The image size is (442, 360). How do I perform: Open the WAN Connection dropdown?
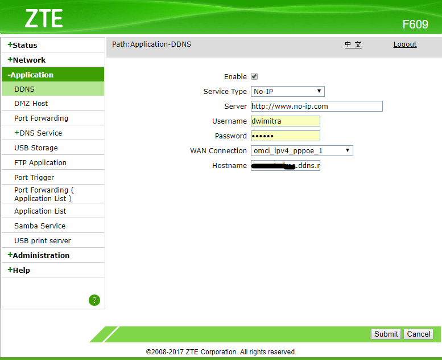301,150
